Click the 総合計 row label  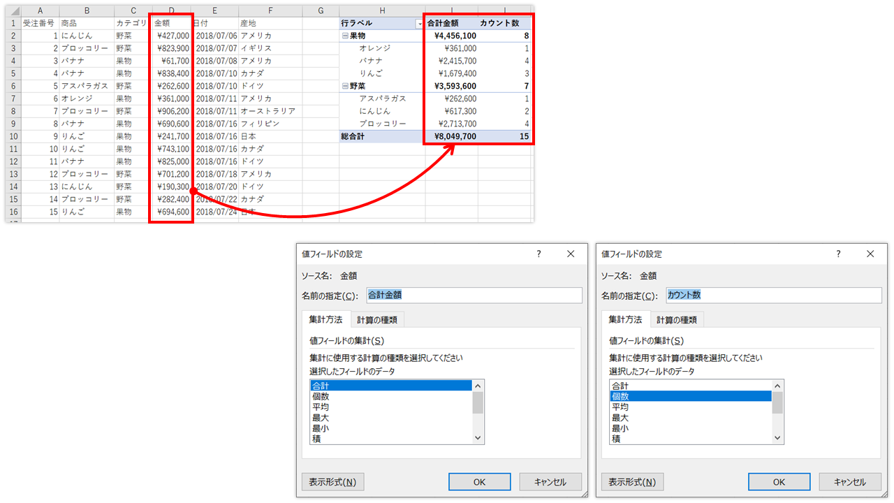click(382, 136)
